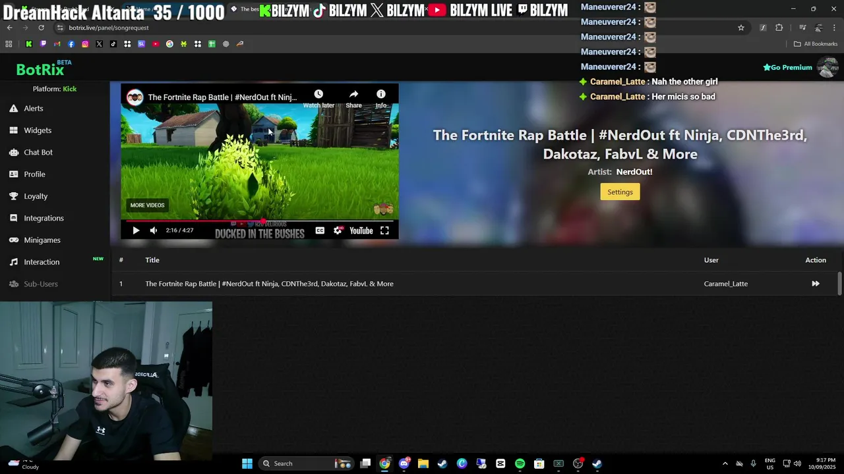Open the Loyalty section

(36, 196)
